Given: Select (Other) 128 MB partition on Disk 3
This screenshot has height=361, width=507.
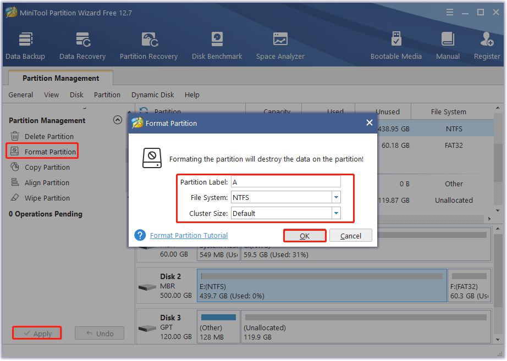Looking at the screenshot, I should (218, 327).
